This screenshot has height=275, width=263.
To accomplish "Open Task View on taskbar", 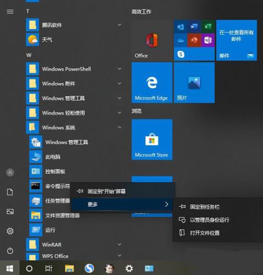I will 49,268.
